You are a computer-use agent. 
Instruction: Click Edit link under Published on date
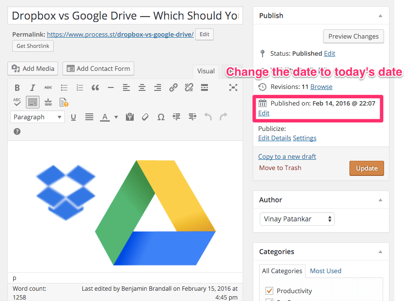tap(264, 113)
